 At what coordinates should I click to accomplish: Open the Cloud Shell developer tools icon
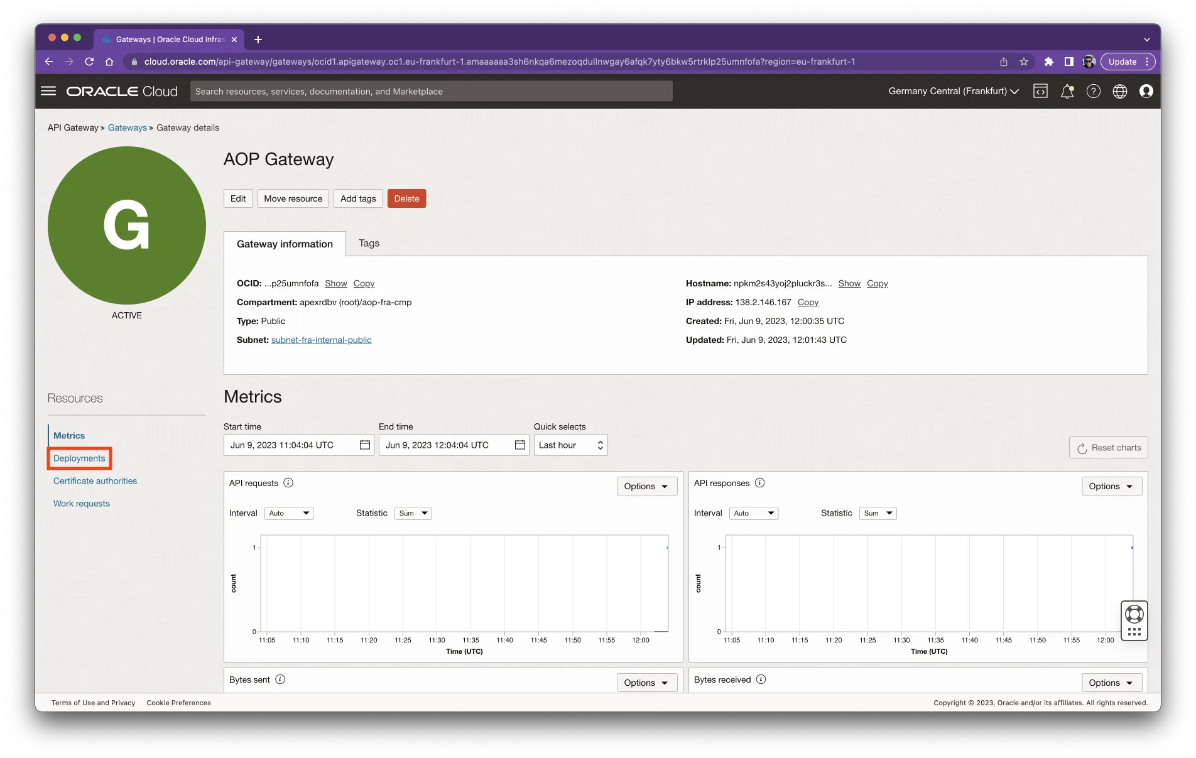(1040, 91)
